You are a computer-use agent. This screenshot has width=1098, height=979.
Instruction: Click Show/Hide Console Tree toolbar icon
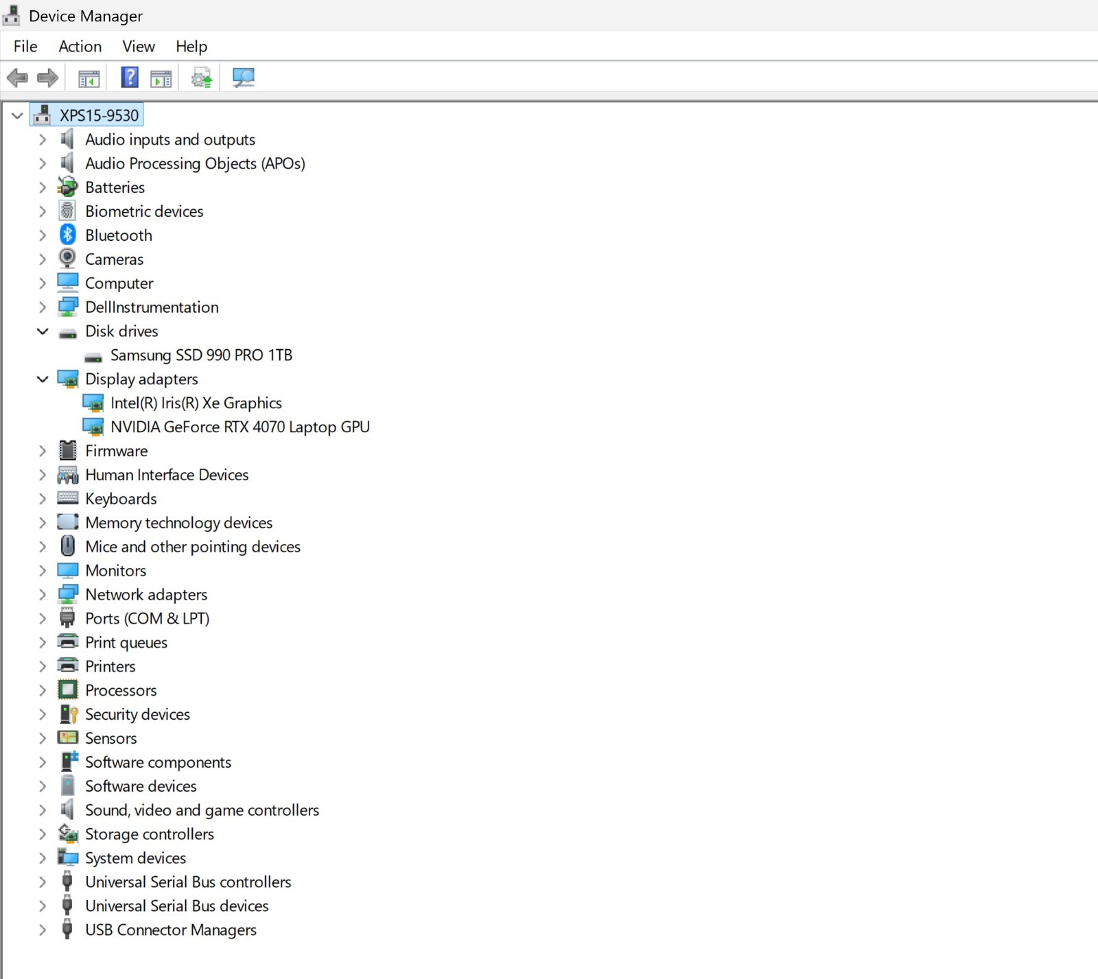[x=89, y=78]
